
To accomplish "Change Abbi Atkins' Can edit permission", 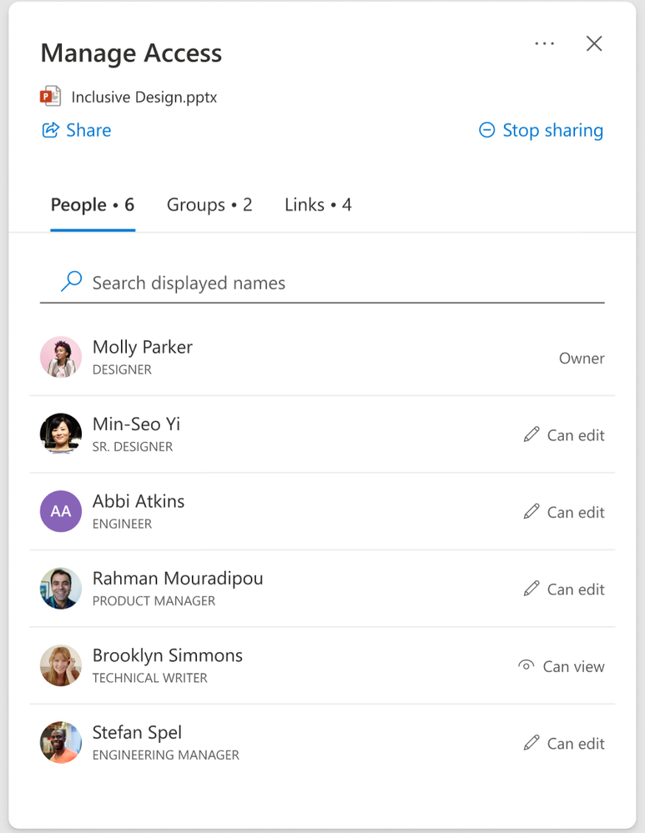I will 564,512.
